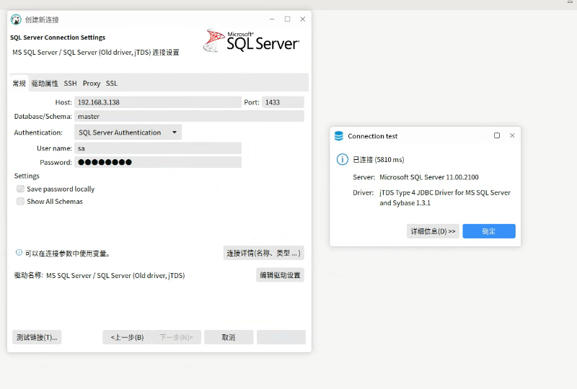Click the text Microsoft SQL Server 11.00.2100
This screenshot has width=577, height=389.
(x=429, y=177)
